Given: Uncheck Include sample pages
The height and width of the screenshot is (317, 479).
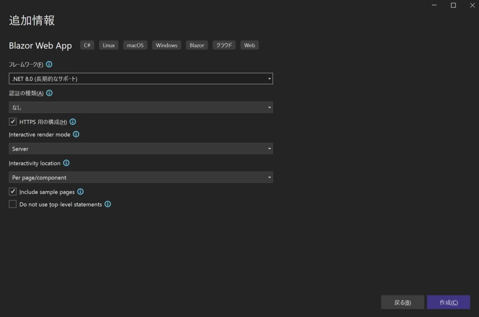Looking at the screenshot, I should pos(12,192).
